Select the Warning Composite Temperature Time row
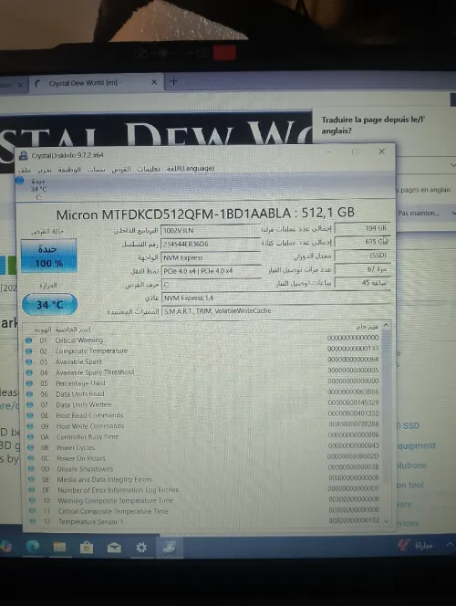 (204, 500)
